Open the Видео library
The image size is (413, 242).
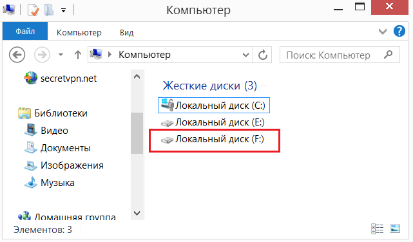pyautogui.click(x=55, y=131)
